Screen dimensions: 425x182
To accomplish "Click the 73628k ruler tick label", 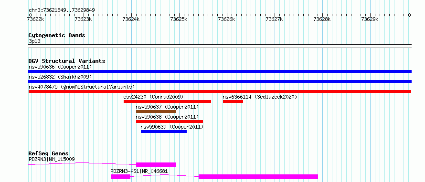I will [x=322, y=19].
